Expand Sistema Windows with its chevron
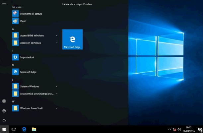The width and height of the screenshot is (203, 133). pyautogui.click(x=56, y=86)
